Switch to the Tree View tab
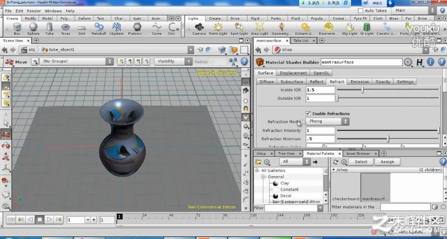This screenshot has height=239, width=447. click(286, 153)
